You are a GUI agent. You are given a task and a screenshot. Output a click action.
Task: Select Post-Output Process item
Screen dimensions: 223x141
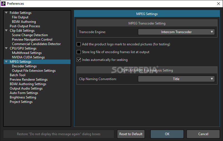[25, 26]
